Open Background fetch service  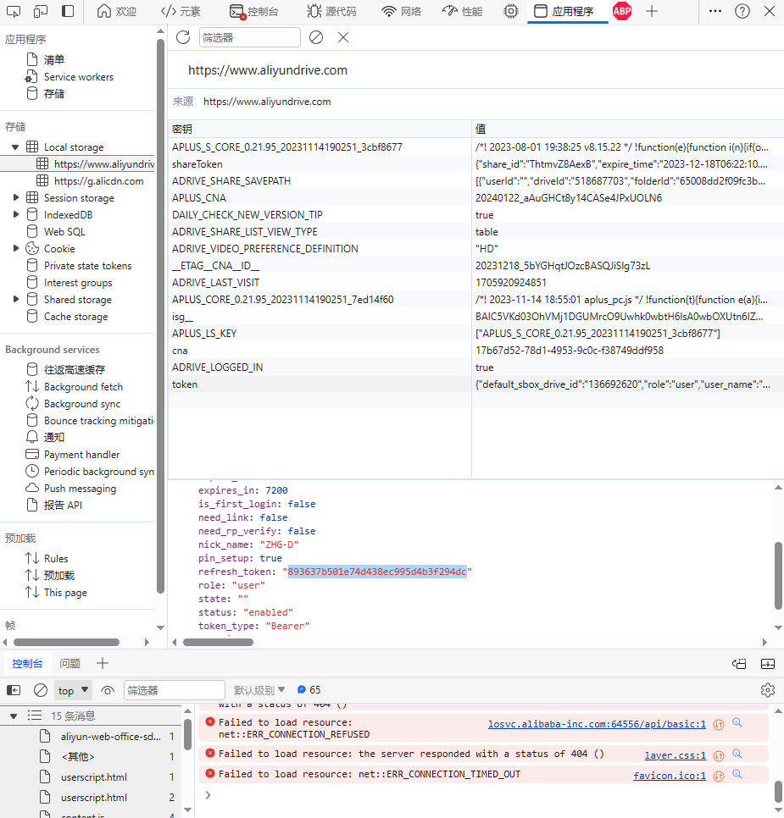coord(83,387)
